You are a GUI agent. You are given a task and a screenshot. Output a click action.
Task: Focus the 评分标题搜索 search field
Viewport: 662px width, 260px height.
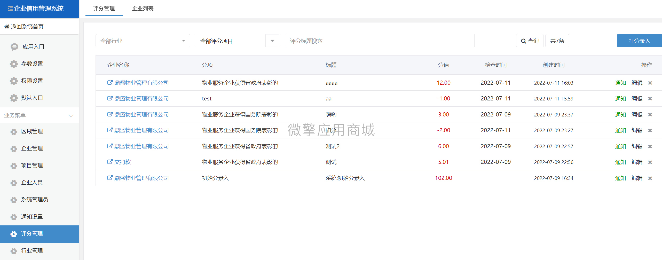pyautogui.click(x=380, y=41)
